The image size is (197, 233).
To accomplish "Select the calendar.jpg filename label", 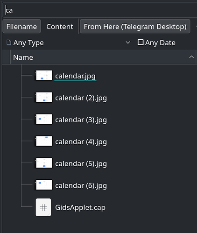I will pyautogui.click(x=75, y=76).
